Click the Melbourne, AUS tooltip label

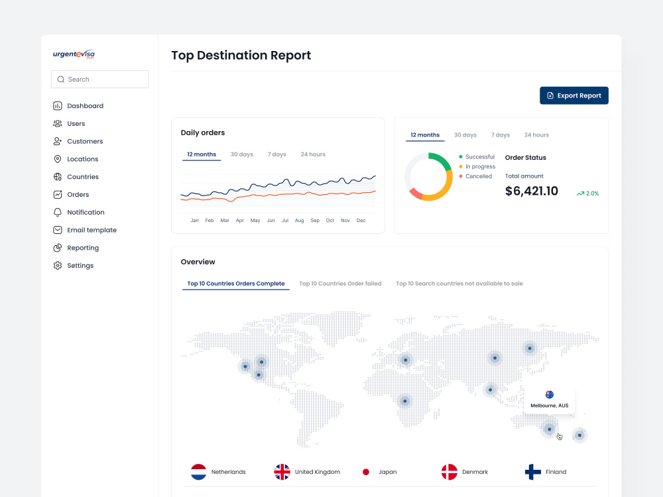click(x=549, y=406)
